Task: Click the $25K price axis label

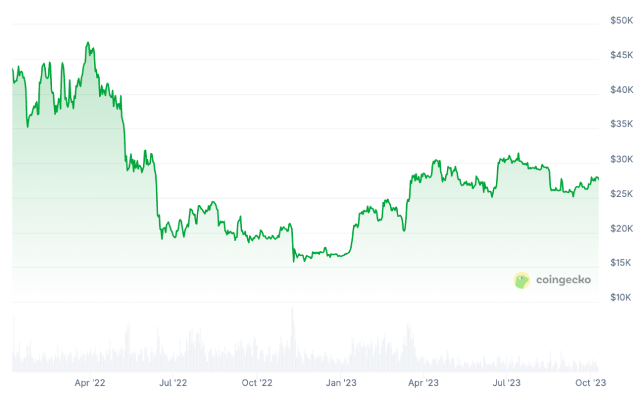Action: pos(621,194)
